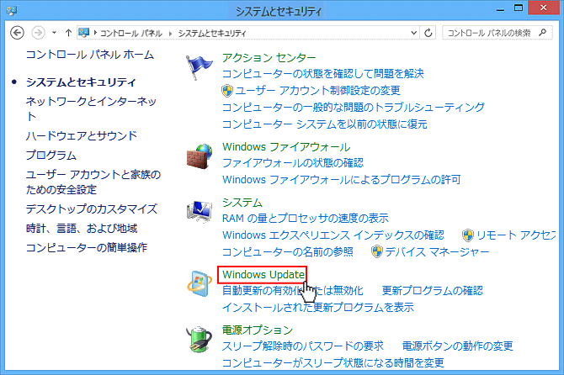Click shield icon beside デバイス マネージャー

[x=376, y=251]
